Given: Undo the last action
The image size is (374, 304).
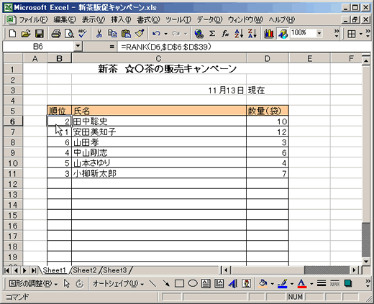Looking at the screenshot, I should pos(156,33).
